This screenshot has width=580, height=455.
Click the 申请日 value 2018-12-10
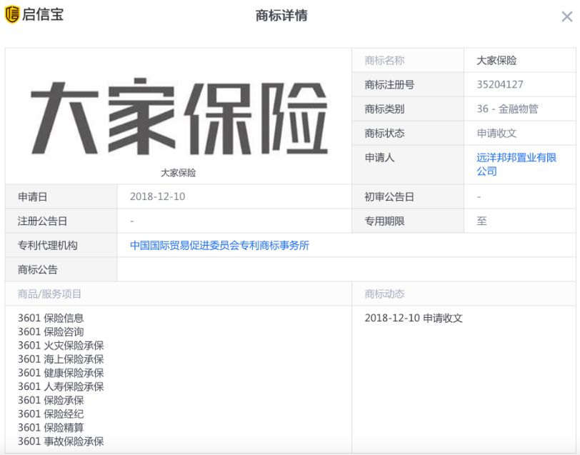(157, 197)
